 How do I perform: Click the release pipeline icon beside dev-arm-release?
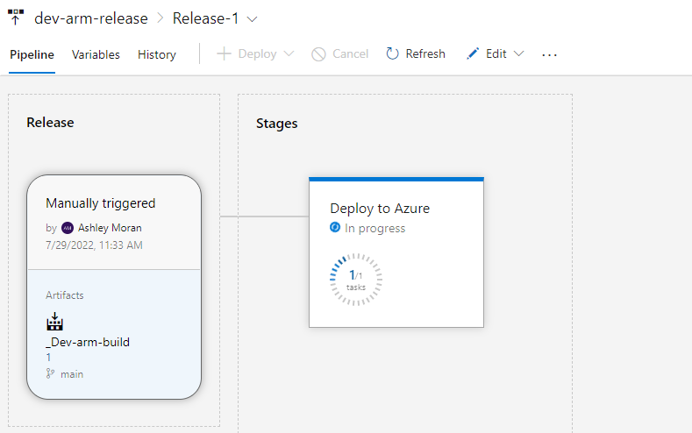(16, 18)
